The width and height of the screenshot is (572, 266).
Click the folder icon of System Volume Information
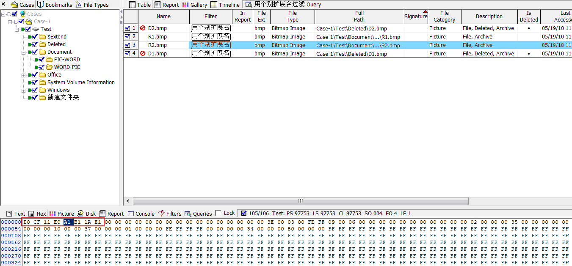(x=42, y=82)
